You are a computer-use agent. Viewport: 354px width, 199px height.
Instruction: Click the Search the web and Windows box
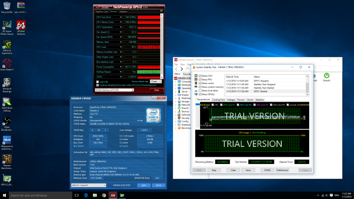click(x=41, y=196)
